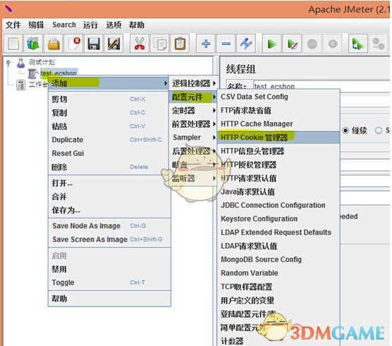Open the Templates icon in the toolbar
The image size is (392, 346).
(33, 44)
